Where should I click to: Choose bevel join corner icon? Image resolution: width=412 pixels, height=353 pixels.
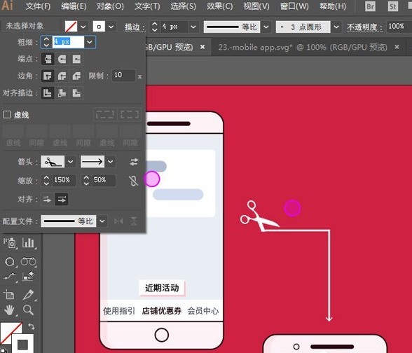pyautogui.click(x=76, y=76)
